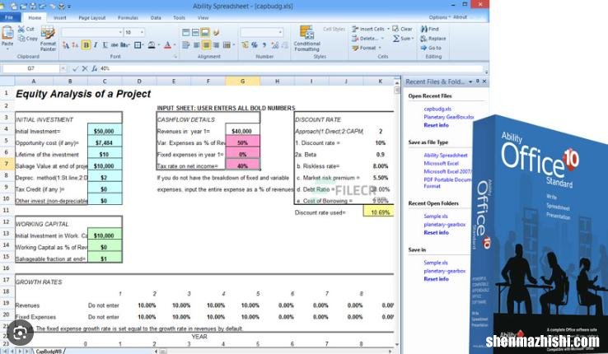Click the Cut scissors icon
Screen dimensions: 608x354
21,29
